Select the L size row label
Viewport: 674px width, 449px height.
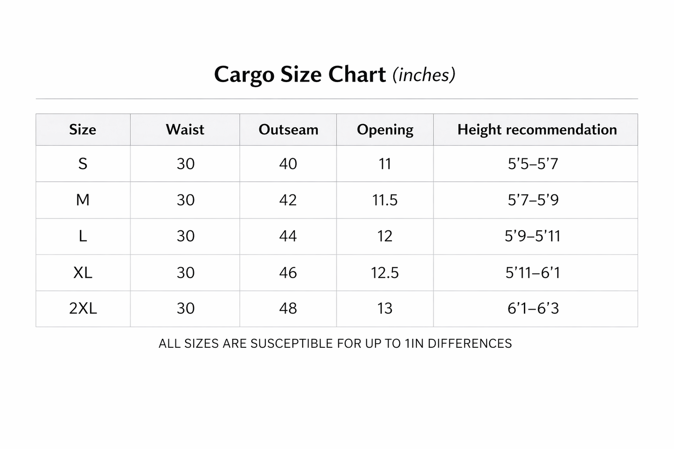pyautogui.click(x=83, y=236)
